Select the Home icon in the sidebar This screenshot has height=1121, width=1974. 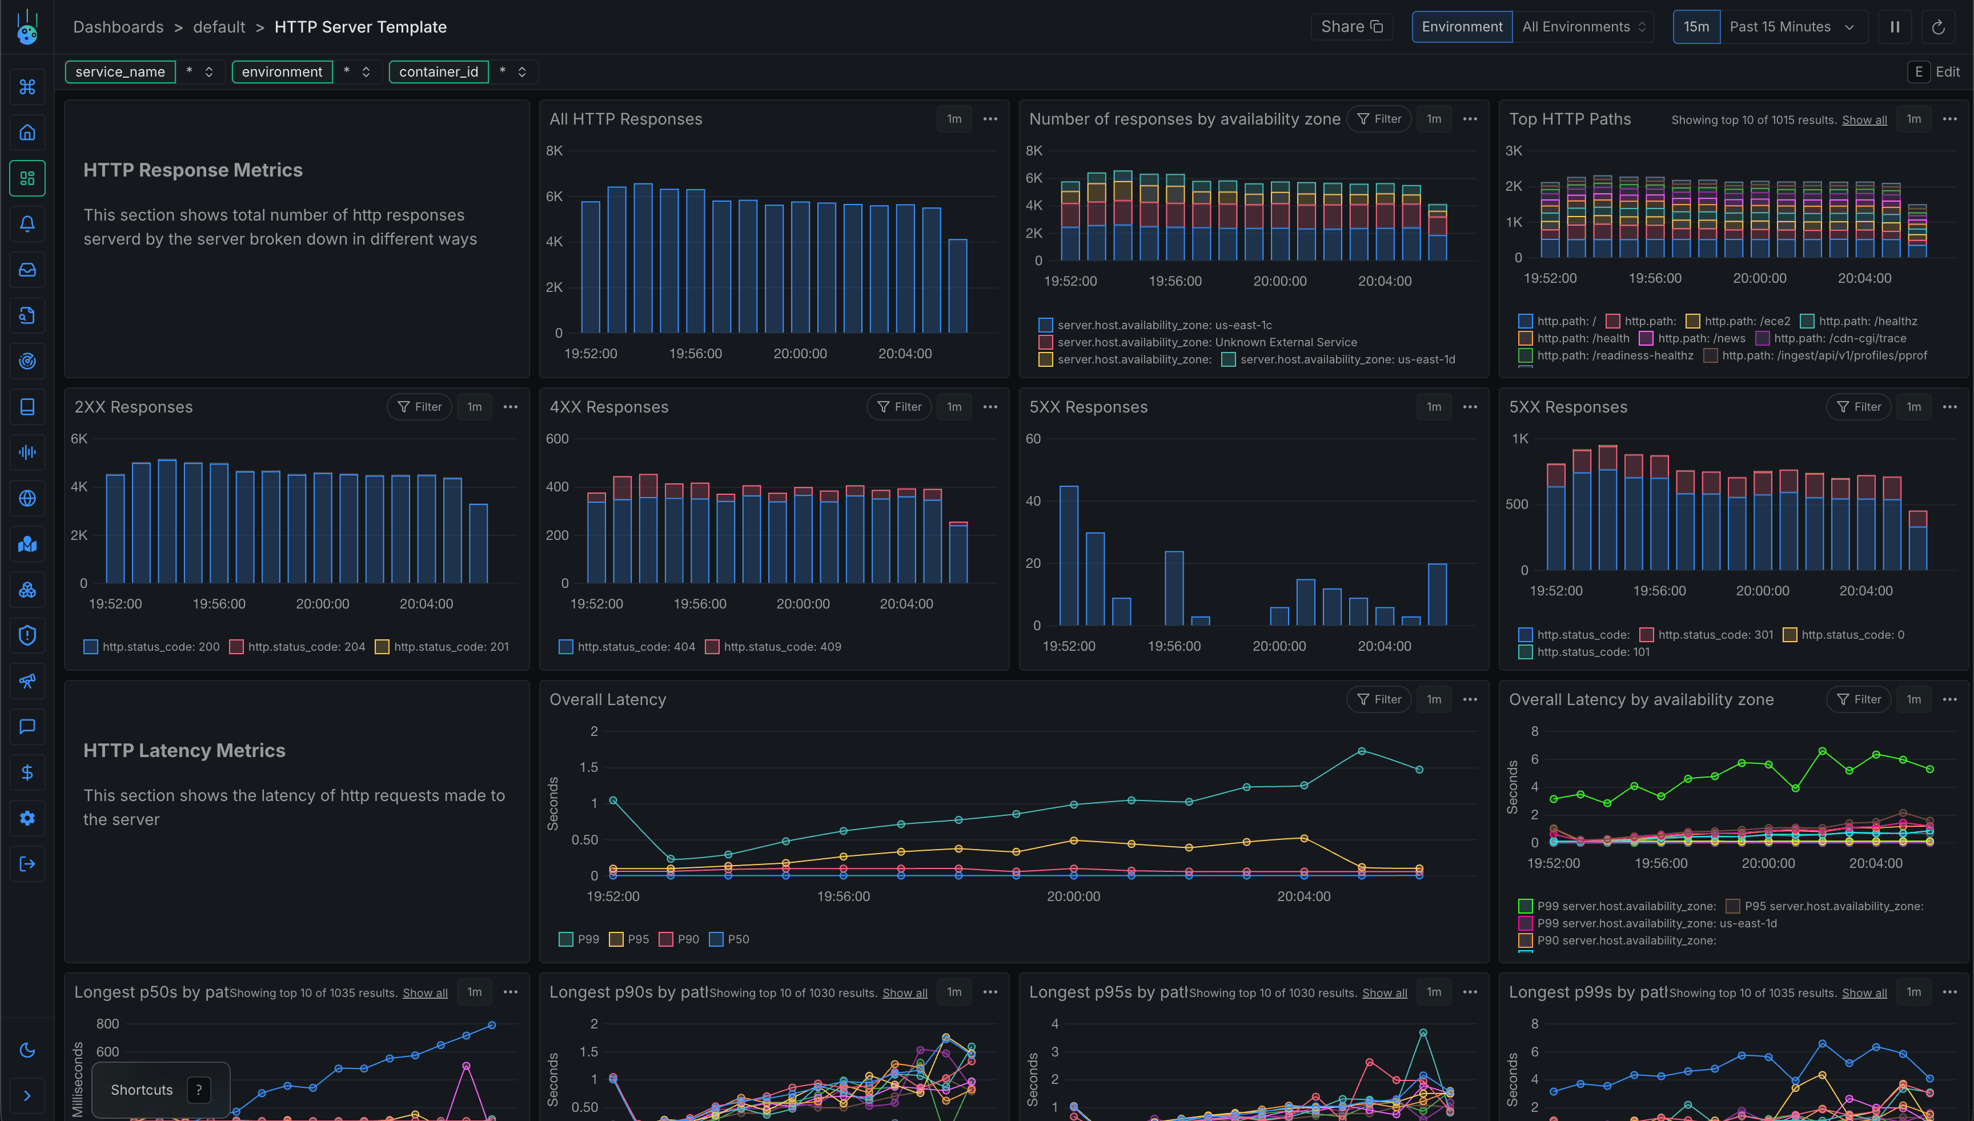[x=28, y=133]
